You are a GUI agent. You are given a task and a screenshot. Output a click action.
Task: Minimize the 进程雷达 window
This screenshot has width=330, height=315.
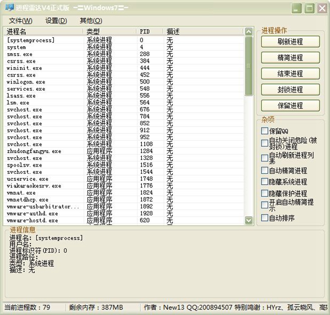coord(296,8)
